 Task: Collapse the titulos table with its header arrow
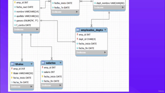pos(31,64)
